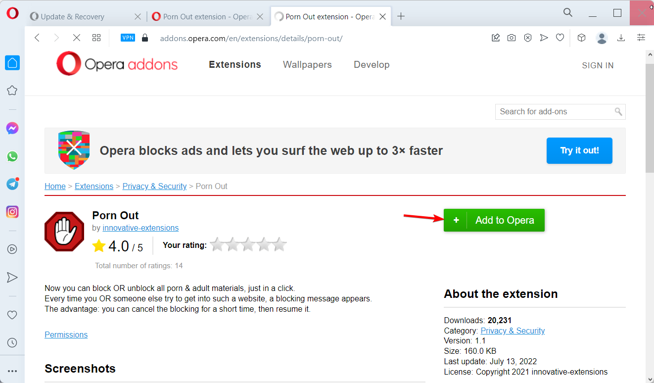Open downloads arrow icon
Image resolution: width=654 pixels, height=383 pixels.
click(621, 38)
